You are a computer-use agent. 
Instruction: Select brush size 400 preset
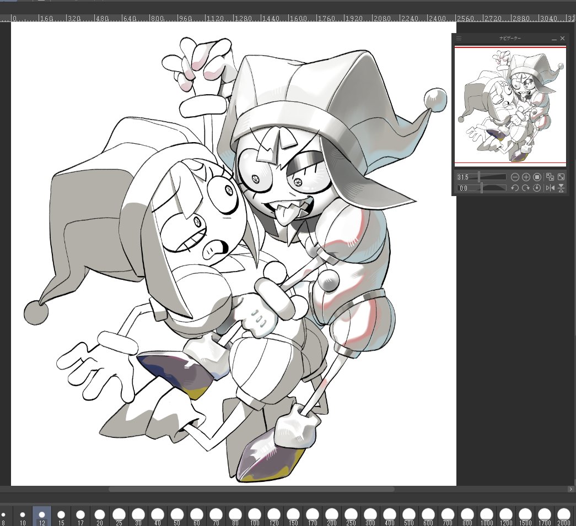(390, 516)
